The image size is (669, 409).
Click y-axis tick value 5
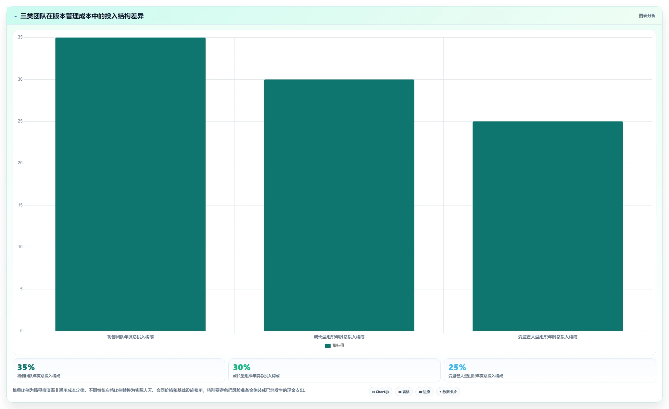[x=21, y=289]
